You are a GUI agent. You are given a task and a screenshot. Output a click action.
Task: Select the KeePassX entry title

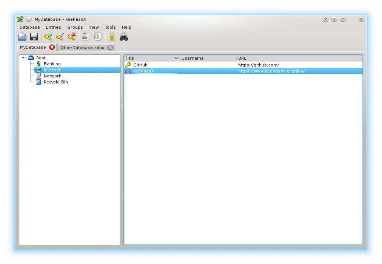tap(143, 71)
